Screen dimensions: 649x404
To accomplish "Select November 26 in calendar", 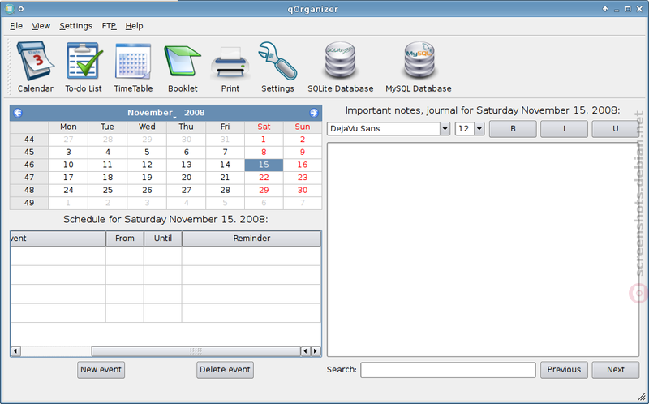I will click(147, 191).
